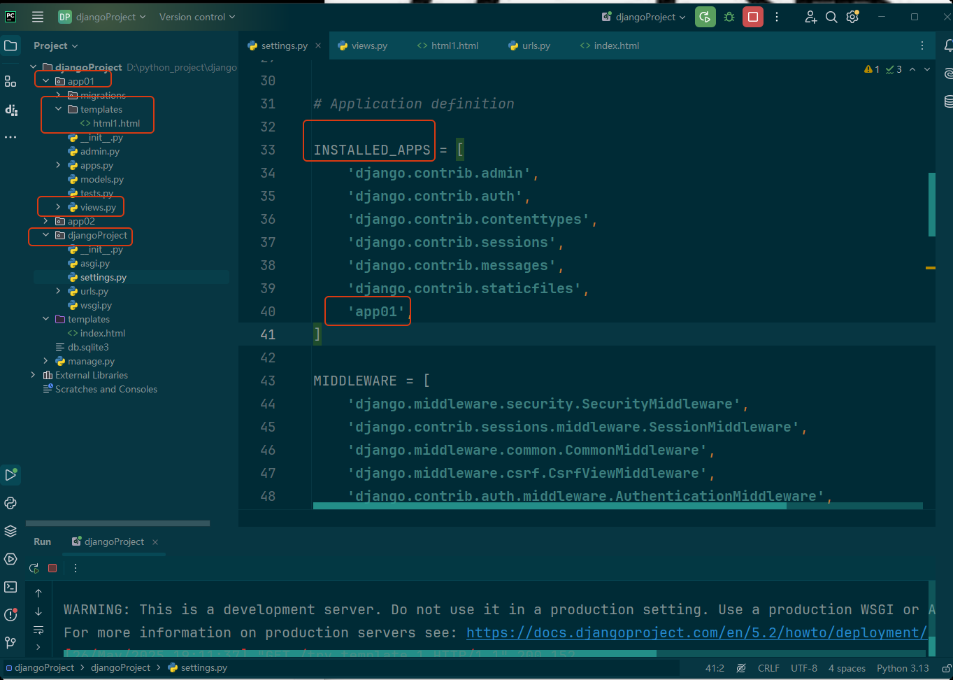Open the Python Packages tool icon

coord(10,503)
